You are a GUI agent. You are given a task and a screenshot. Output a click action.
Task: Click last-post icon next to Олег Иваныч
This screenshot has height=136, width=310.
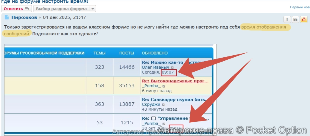pos(172,68)
